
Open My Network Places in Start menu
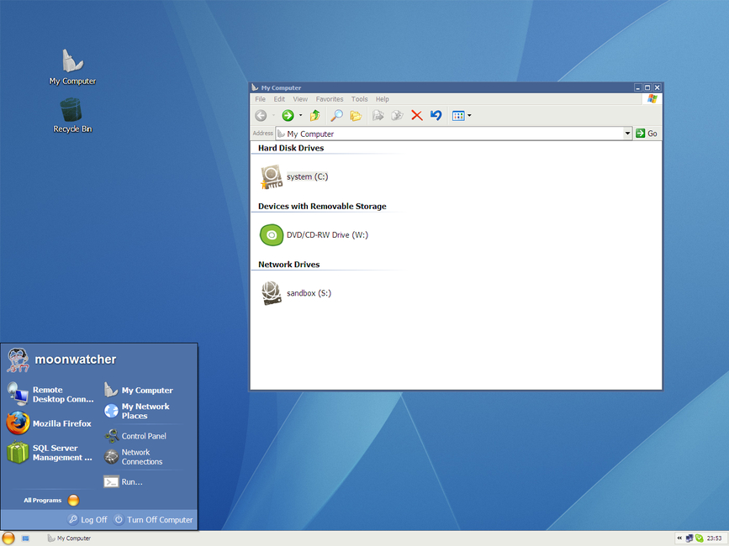click(138, 411)
